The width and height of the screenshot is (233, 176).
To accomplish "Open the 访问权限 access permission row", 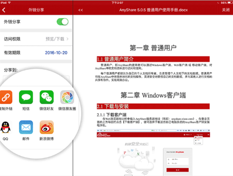I will coord(36,39).
